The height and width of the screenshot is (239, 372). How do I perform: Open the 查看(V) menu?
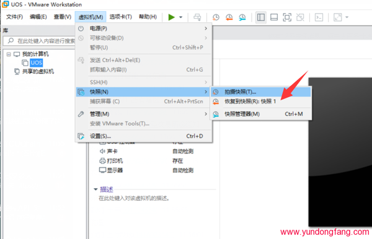63,17
